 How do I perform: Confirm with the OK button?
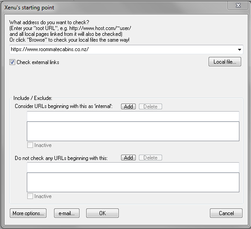(x=102, y=213)
